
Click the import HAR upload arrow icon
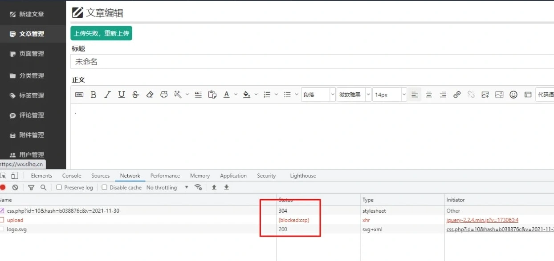click(214, 187)
